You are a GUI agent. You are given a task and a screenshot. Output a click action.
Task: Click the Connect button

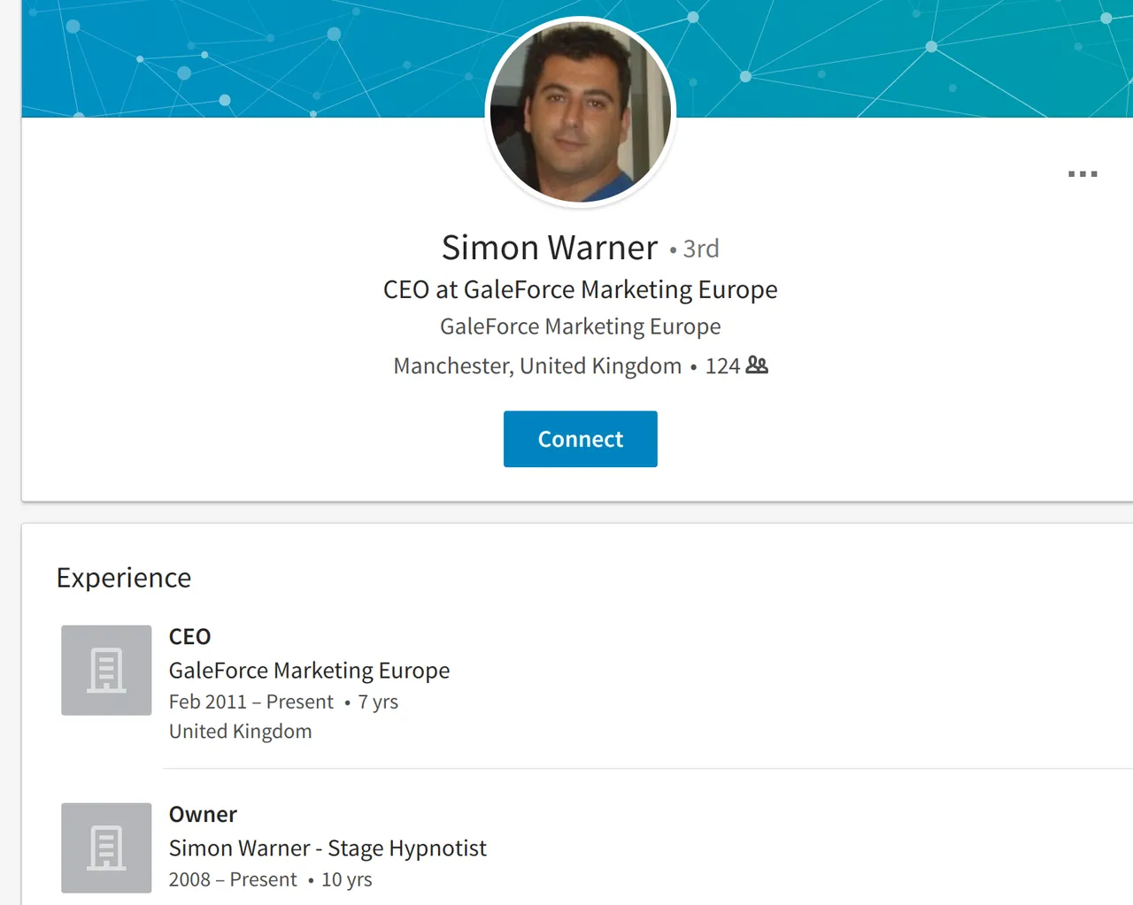[x=581, y=439]
